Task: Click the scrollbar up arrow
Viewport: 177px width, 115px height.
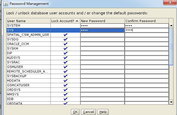Action: click(171, 26)
